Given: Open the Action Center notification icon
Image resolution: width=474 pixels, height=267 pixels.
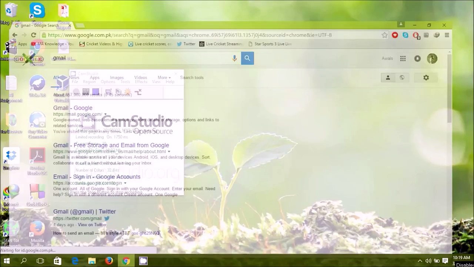Looking at the screenshot, I should point(445,261).
